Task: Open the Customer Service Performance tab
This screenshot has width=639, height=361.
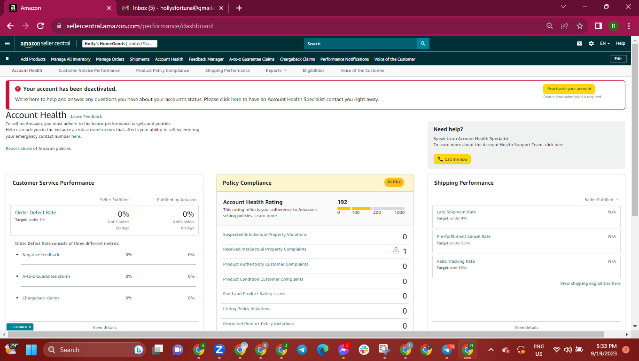Action: click(x=89, y=71)
